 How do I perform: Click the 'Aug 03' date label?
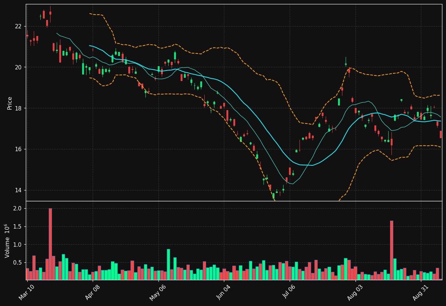(355, 292)
